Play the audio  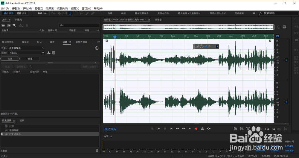158,129
